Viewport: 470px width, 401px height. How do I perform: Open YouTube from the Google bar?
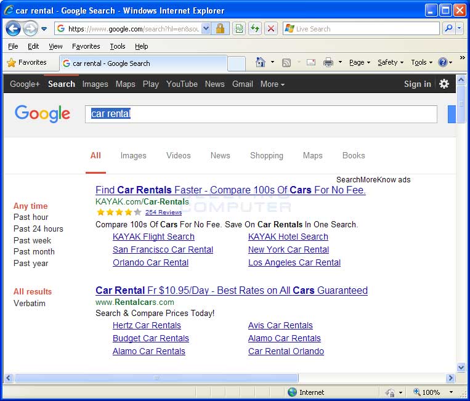[x=182, y=84]
